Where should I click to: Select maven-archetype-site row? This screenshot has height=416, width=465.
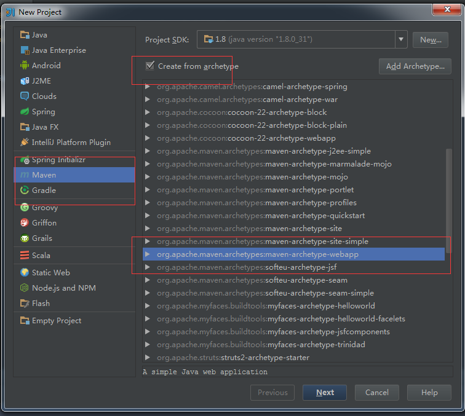point(293,229)
